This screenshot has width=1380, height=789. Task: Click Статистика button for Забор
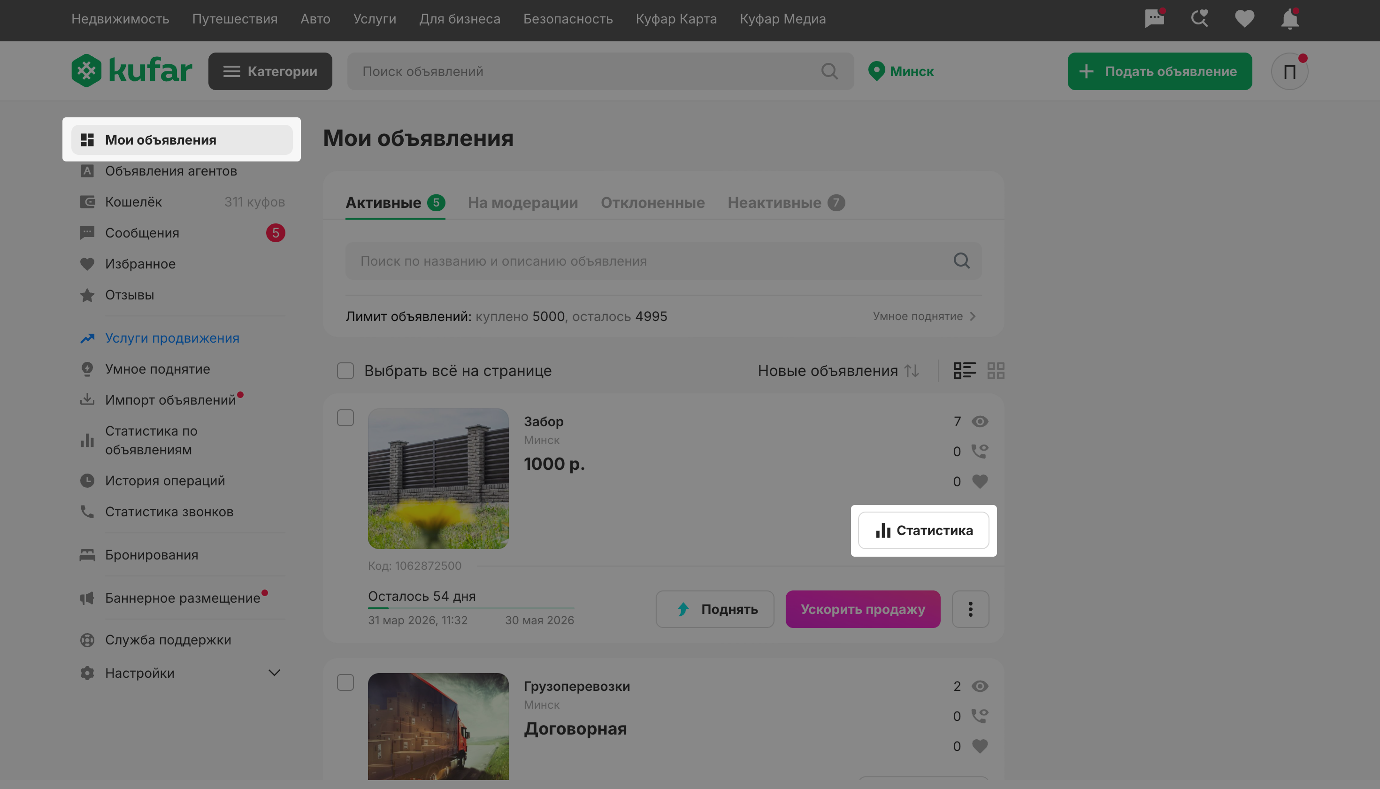[x=923, y=530]
